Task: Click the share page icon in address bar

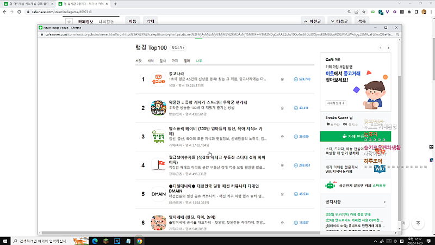Action: coord(357,12)
